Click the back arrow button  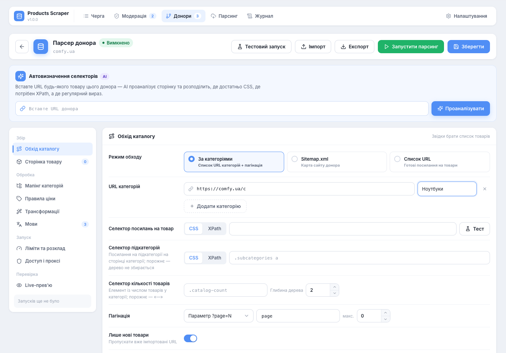coord(22,47)
